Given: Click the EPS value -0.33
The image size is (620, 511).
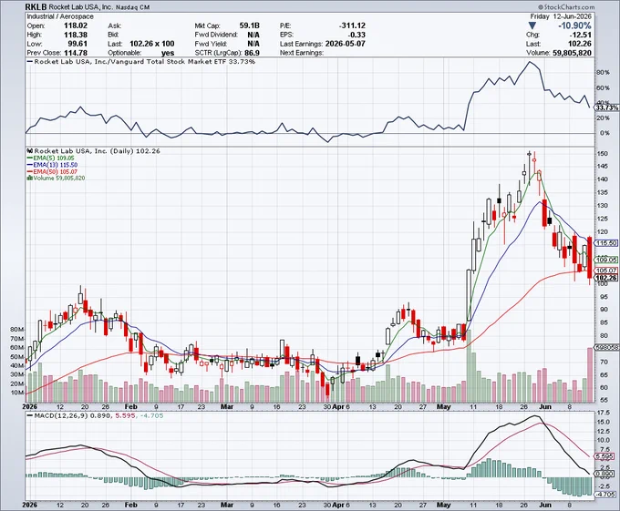Looking at the screenshot, I should [x=356, y=35].
